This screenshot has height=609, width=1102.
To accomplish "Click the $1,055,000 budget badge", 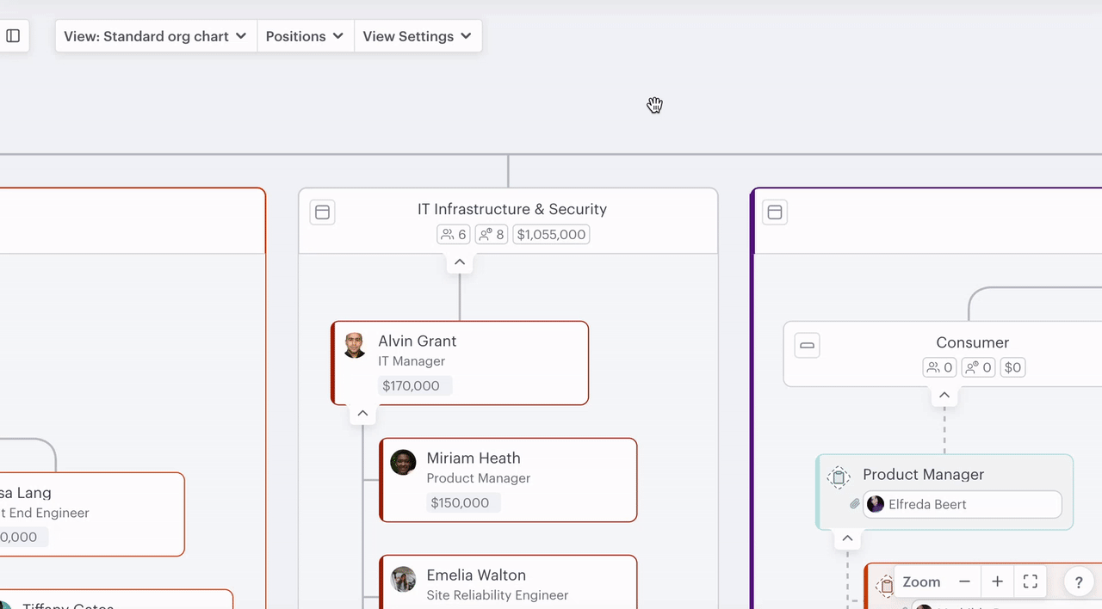I will click(550, 234).
